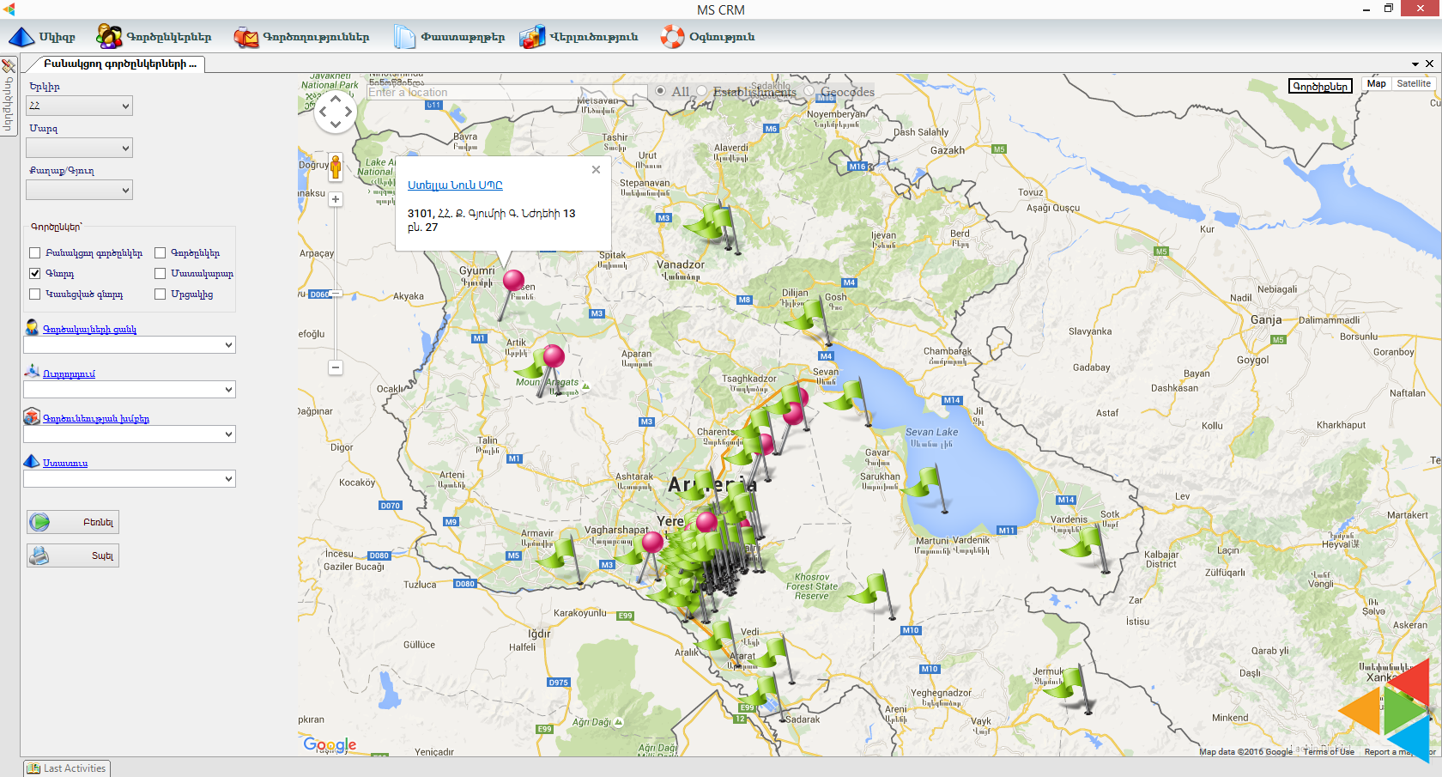Open the Քաղաք/Գյուղ city dropdown
1442x777 pixels.
tap(79, 190)
